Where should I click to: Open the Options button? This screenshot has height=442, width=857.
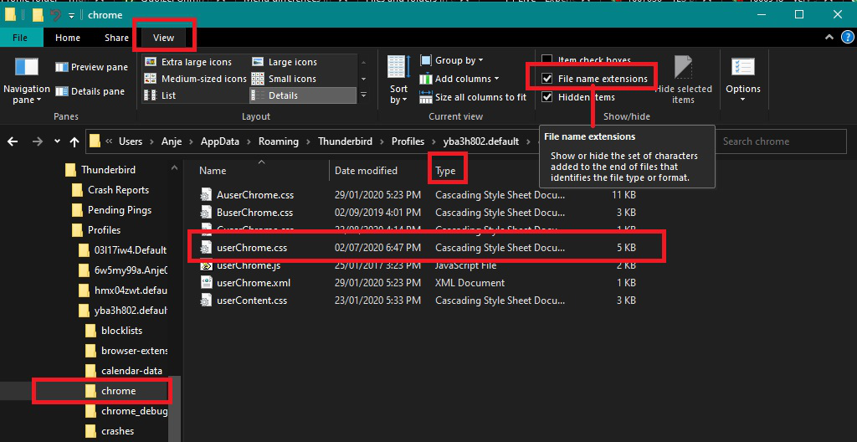click(742, 80)
